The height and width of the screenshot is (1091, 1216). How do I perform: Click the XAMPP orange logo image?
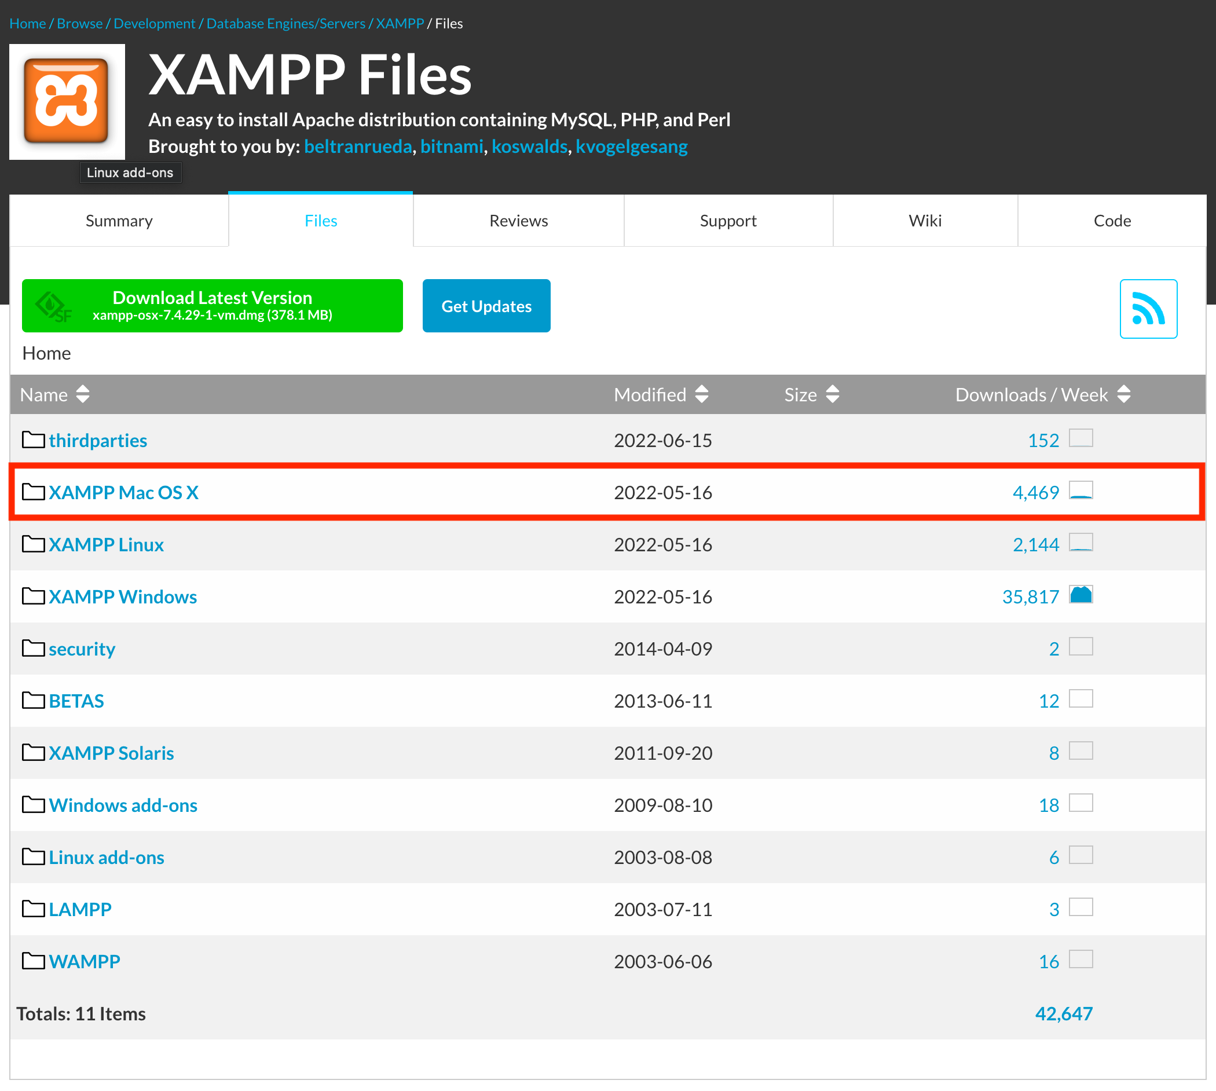tap(67, 101)
